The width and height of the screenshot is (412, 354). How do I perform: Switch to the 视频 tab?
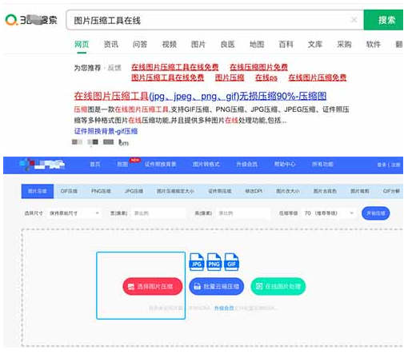[x=170, y=44]
